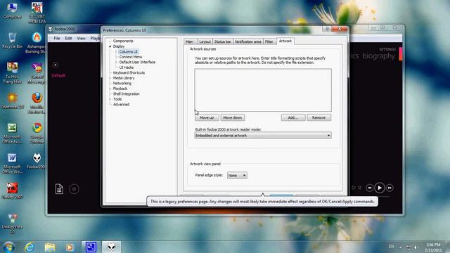Launch Internet Explorer from the taskbar
The width and height of the screenshot is (450, 253).
30,247
